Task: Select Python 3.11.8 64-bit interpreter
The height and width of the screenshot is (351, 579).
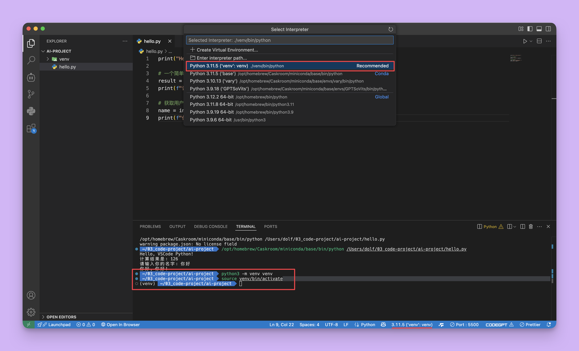Action: tap(290, 104)
